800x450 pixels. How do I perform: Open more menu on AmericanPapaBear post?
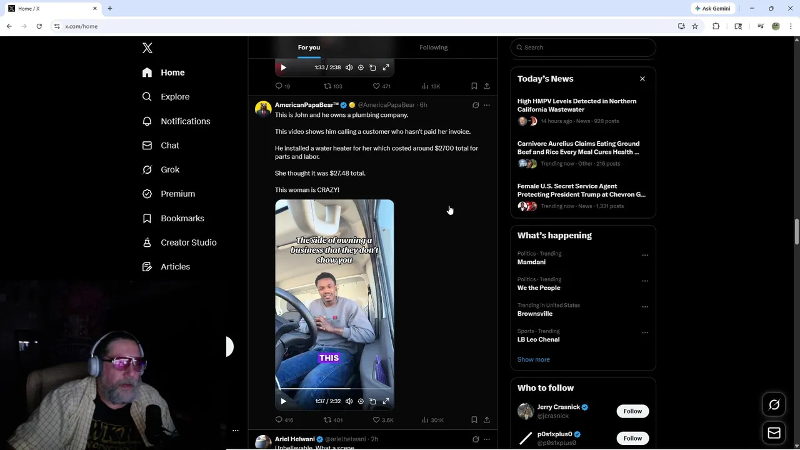(x=487, y=105)
